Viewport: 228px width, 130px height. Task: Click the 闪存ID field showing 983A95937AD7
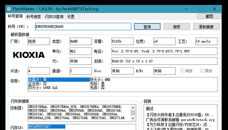click(x=82, y=127)
